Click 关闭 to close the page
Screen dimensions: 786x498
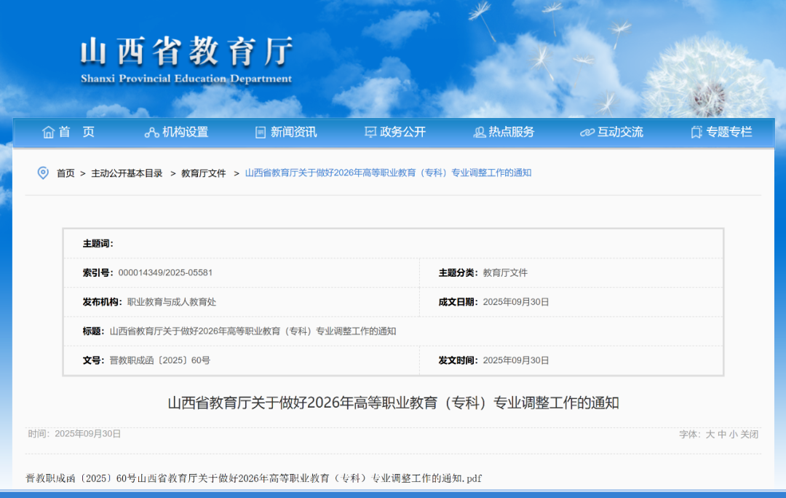point(750,434)
